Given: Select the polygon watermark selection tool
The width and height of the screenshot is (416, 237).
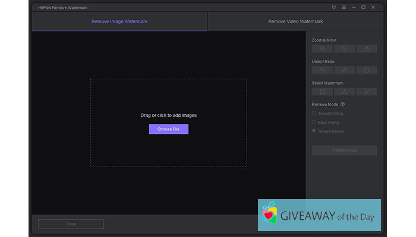Looking at the screenshot, I should point(344,92).
